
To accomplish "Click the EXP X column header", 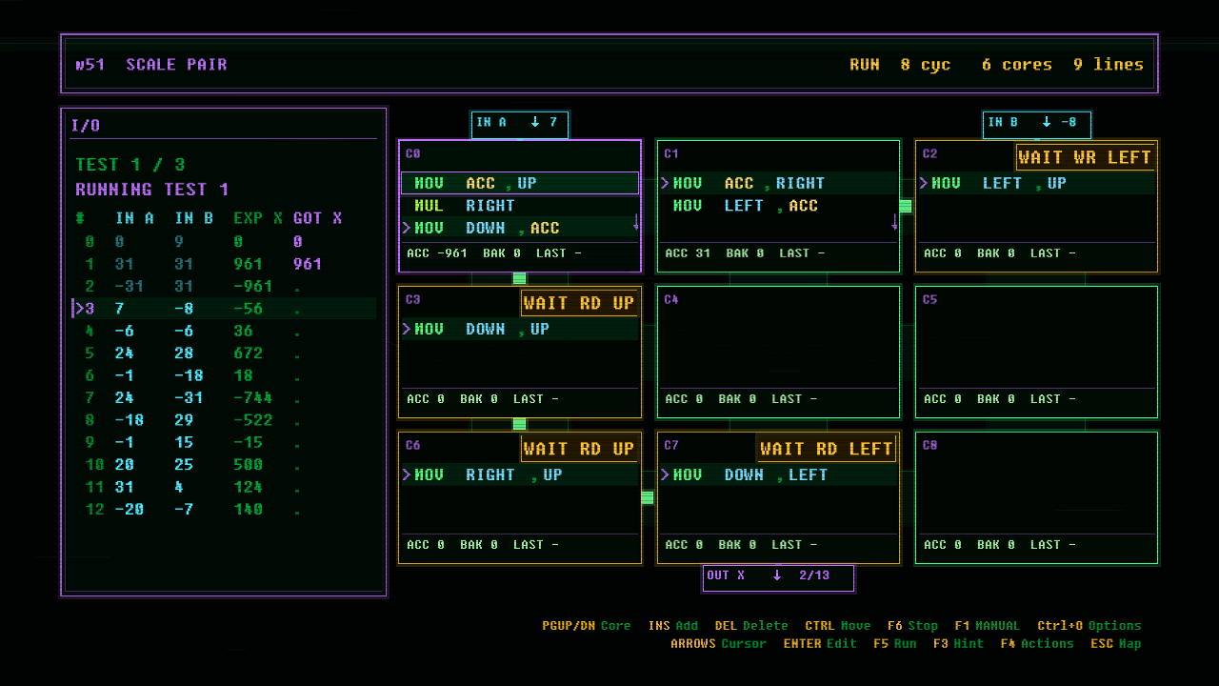I will (258, 218).
